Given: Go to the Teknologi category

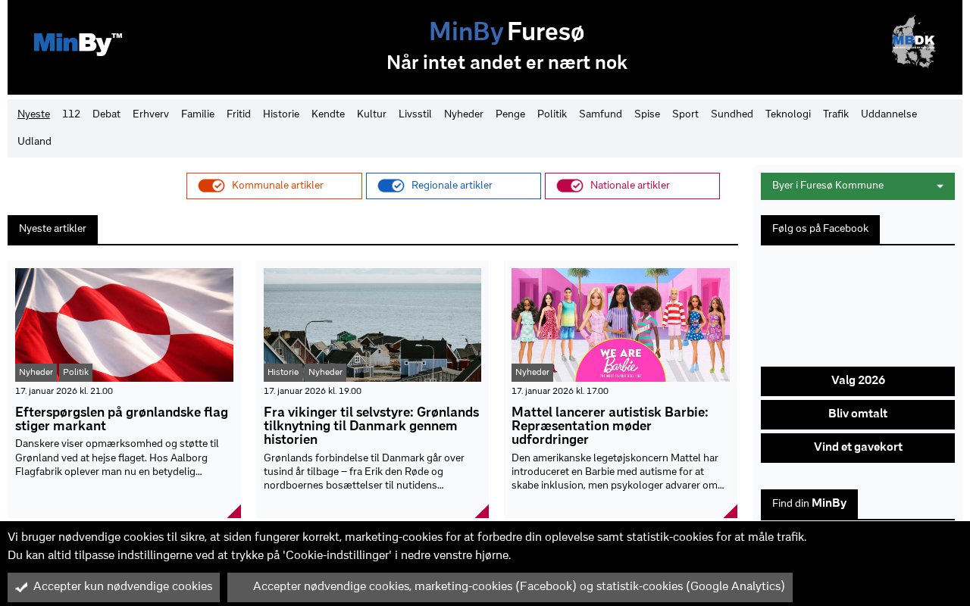Looking at the screenshot, I should 788,114.
